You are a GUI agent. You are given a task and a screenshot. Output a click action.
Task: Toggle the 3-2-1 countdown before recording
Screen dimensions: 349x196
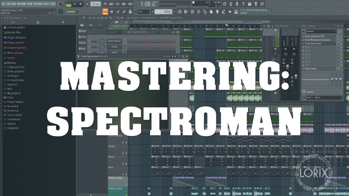(118, 4)
